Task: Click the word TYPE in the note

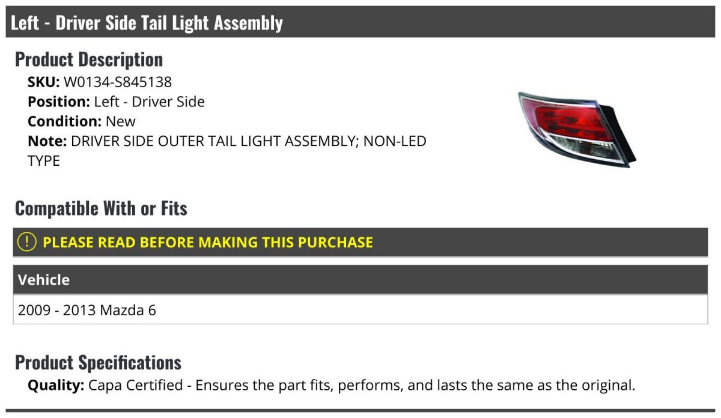Action: click(x=44, y=161)
